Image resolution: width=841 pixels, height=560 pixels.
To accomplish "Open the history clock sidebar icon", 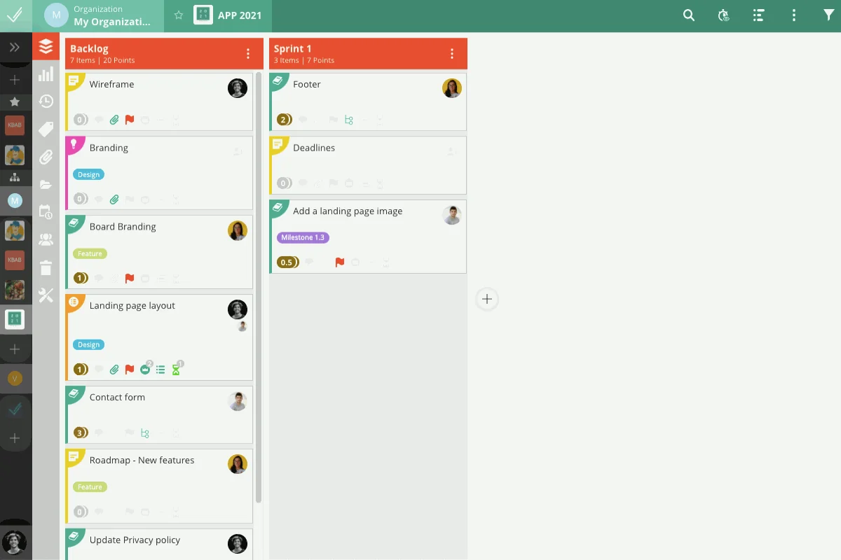I will 46,101.
